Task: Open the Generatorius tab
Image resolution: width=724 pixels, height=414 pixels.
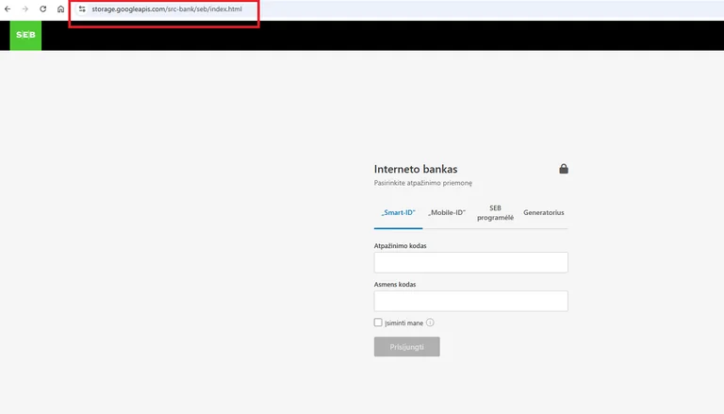Action: coord(543,212)
